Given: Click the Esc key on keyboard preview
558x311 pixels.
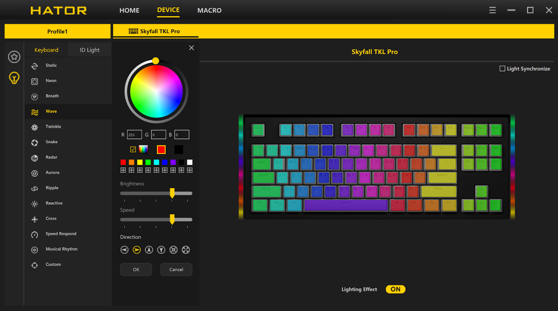Looking at the screenshot, I should [x=258, y=130].
